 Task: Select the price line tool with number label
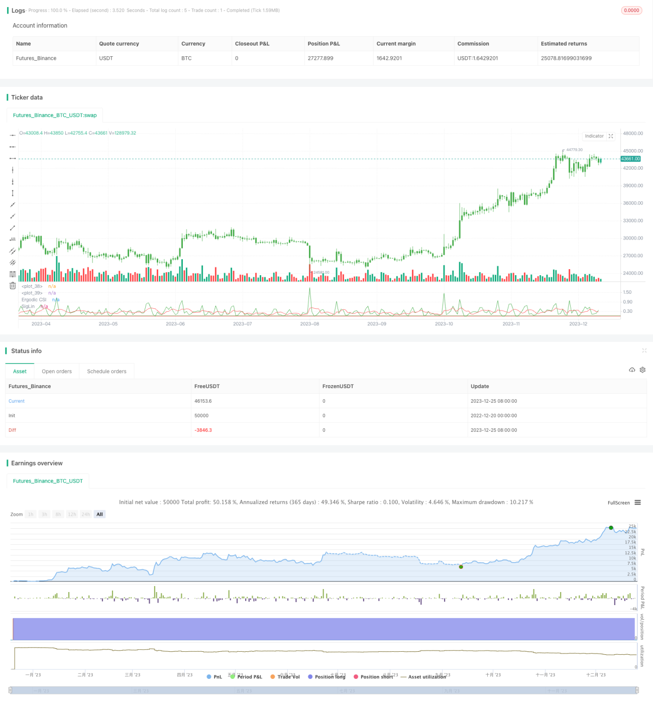click(x=13, y=240)
